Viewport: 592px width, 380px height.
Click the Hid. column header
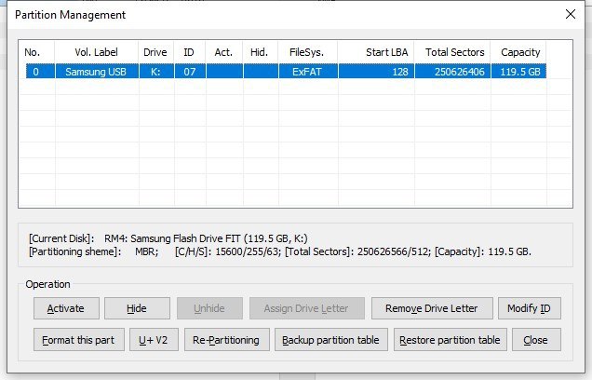click(x=261, y=52)
